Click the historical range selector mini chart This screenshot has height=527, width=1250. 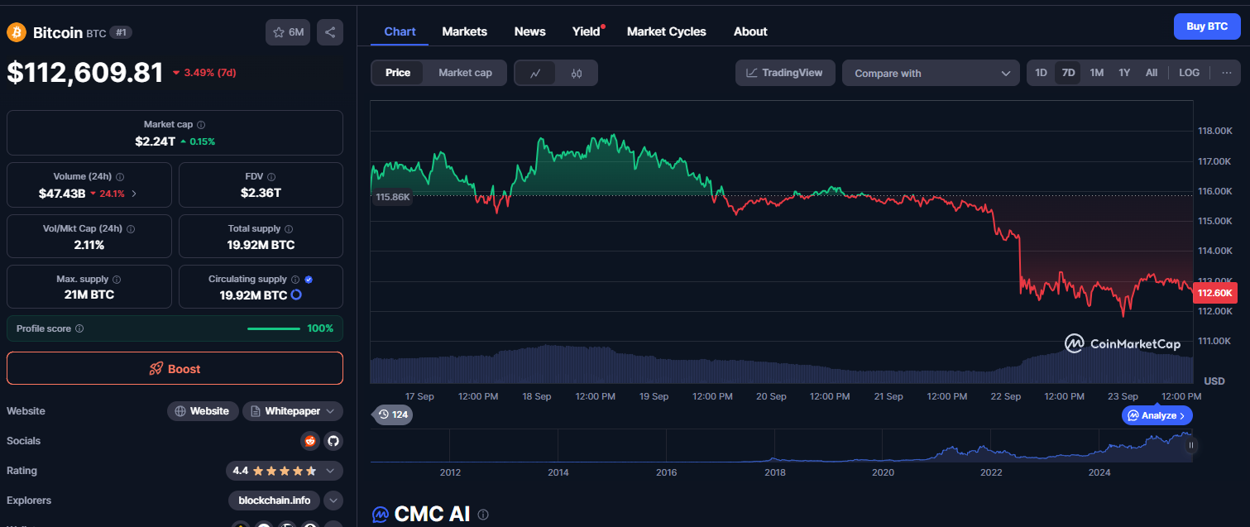coord(783,445)
